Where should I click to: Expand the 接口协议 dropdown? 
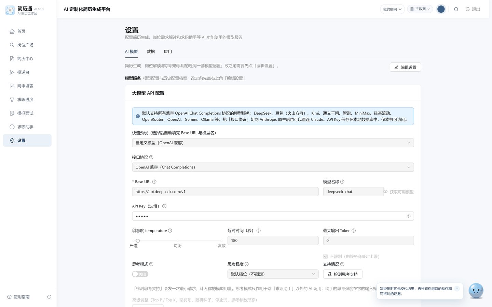click(x=273, y=167)
